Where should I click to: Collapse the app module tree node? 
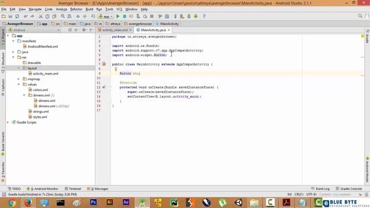8,36
